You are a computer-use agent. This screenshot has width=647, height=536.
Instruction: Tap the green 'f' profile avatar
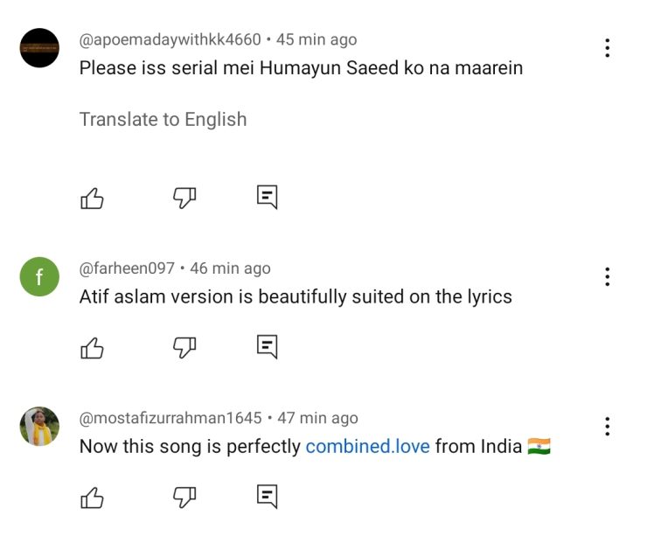(x=39, y=277)
